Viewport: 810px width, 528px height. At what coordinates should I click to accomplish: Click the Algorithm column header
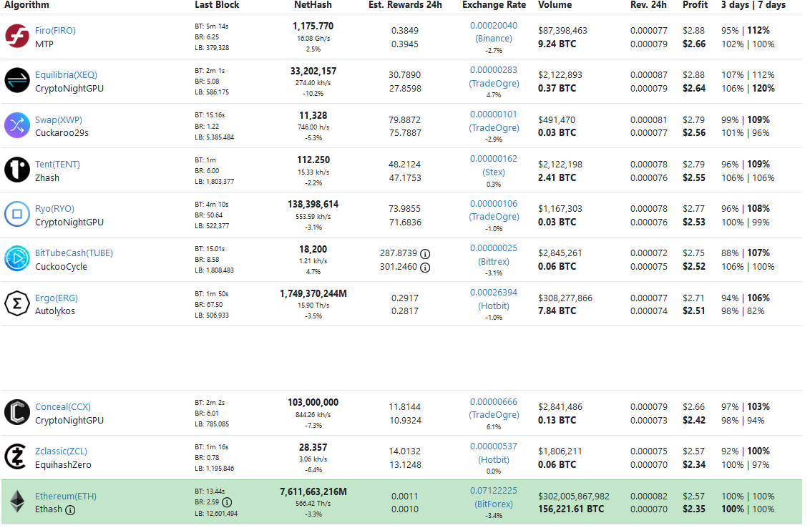(27, 4)
